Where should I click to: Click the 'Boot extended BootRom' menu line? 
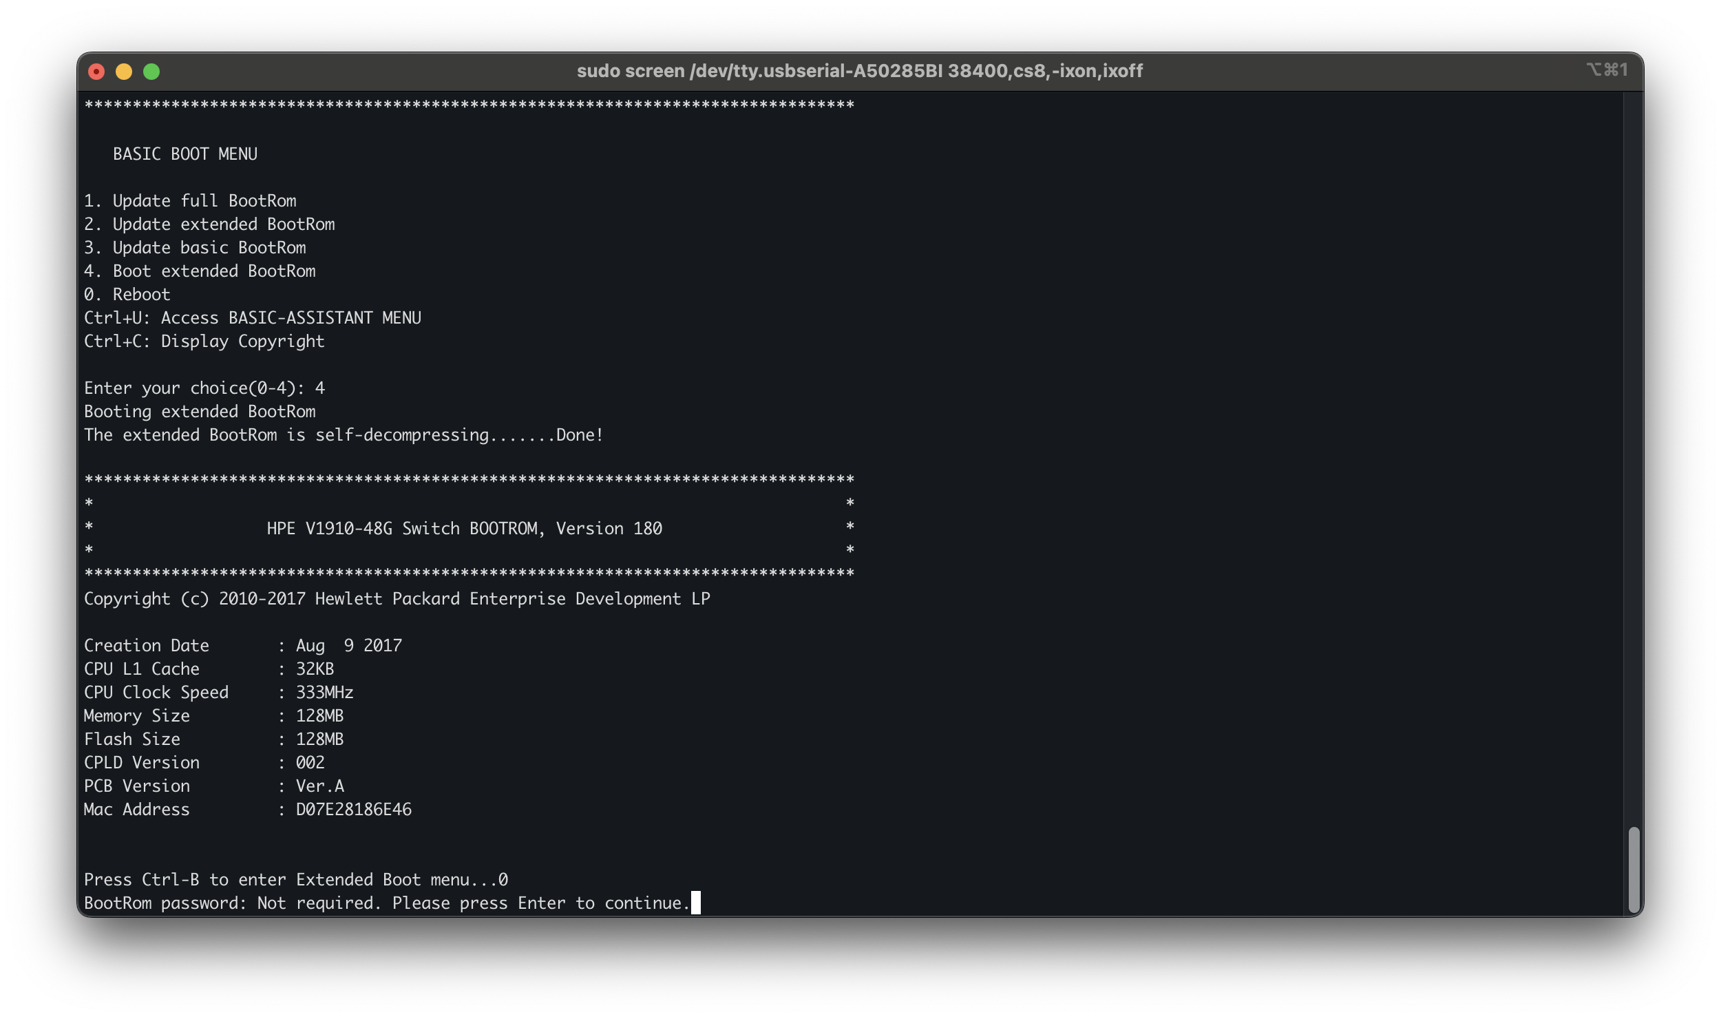[200, 271]
